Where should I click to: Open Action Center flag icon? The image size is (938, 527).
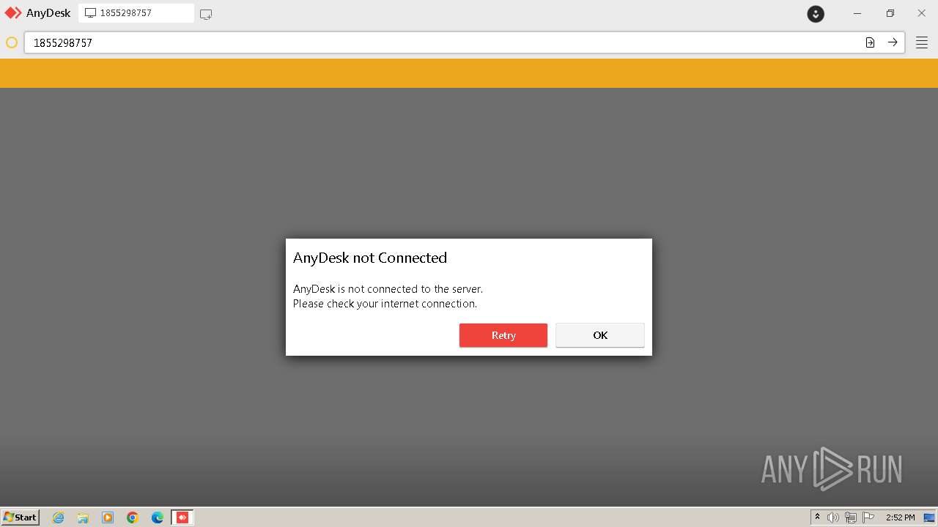(x=868, y=517)
